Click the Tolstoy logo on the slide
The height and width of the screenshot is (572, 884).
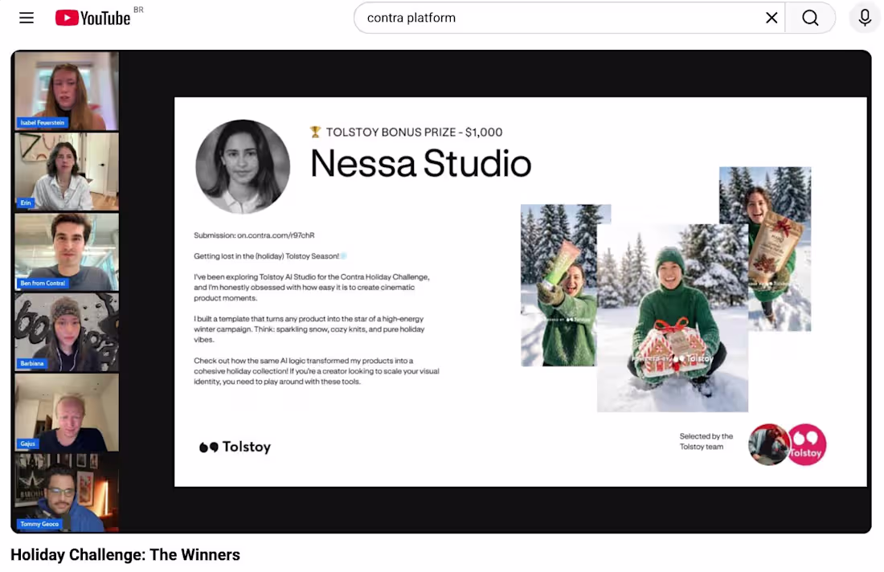pyautogui.click(x=235, y=447)
